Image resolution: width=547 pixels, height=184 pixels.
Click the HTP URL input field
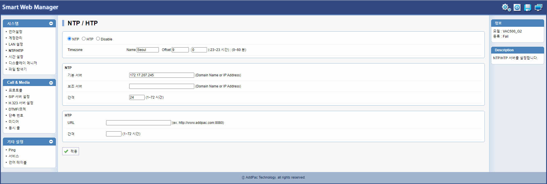tap(138, 123)
